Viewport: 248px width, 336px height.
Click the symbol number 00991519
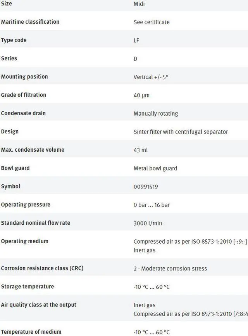(x=146, y=187)
